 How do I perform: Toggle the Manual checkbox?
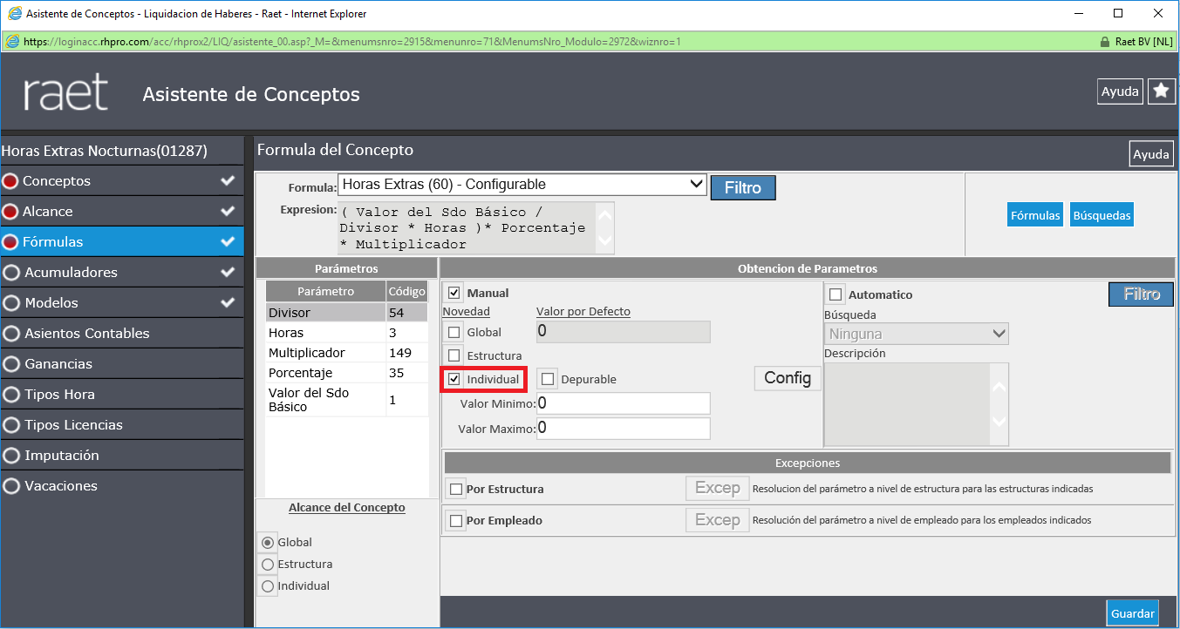click(454, 294)
